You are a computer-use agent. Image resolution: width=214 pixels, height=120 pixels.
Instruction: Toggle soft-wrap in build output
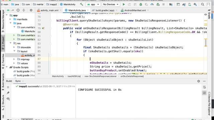pyautogui.click(x=204, y=87)
